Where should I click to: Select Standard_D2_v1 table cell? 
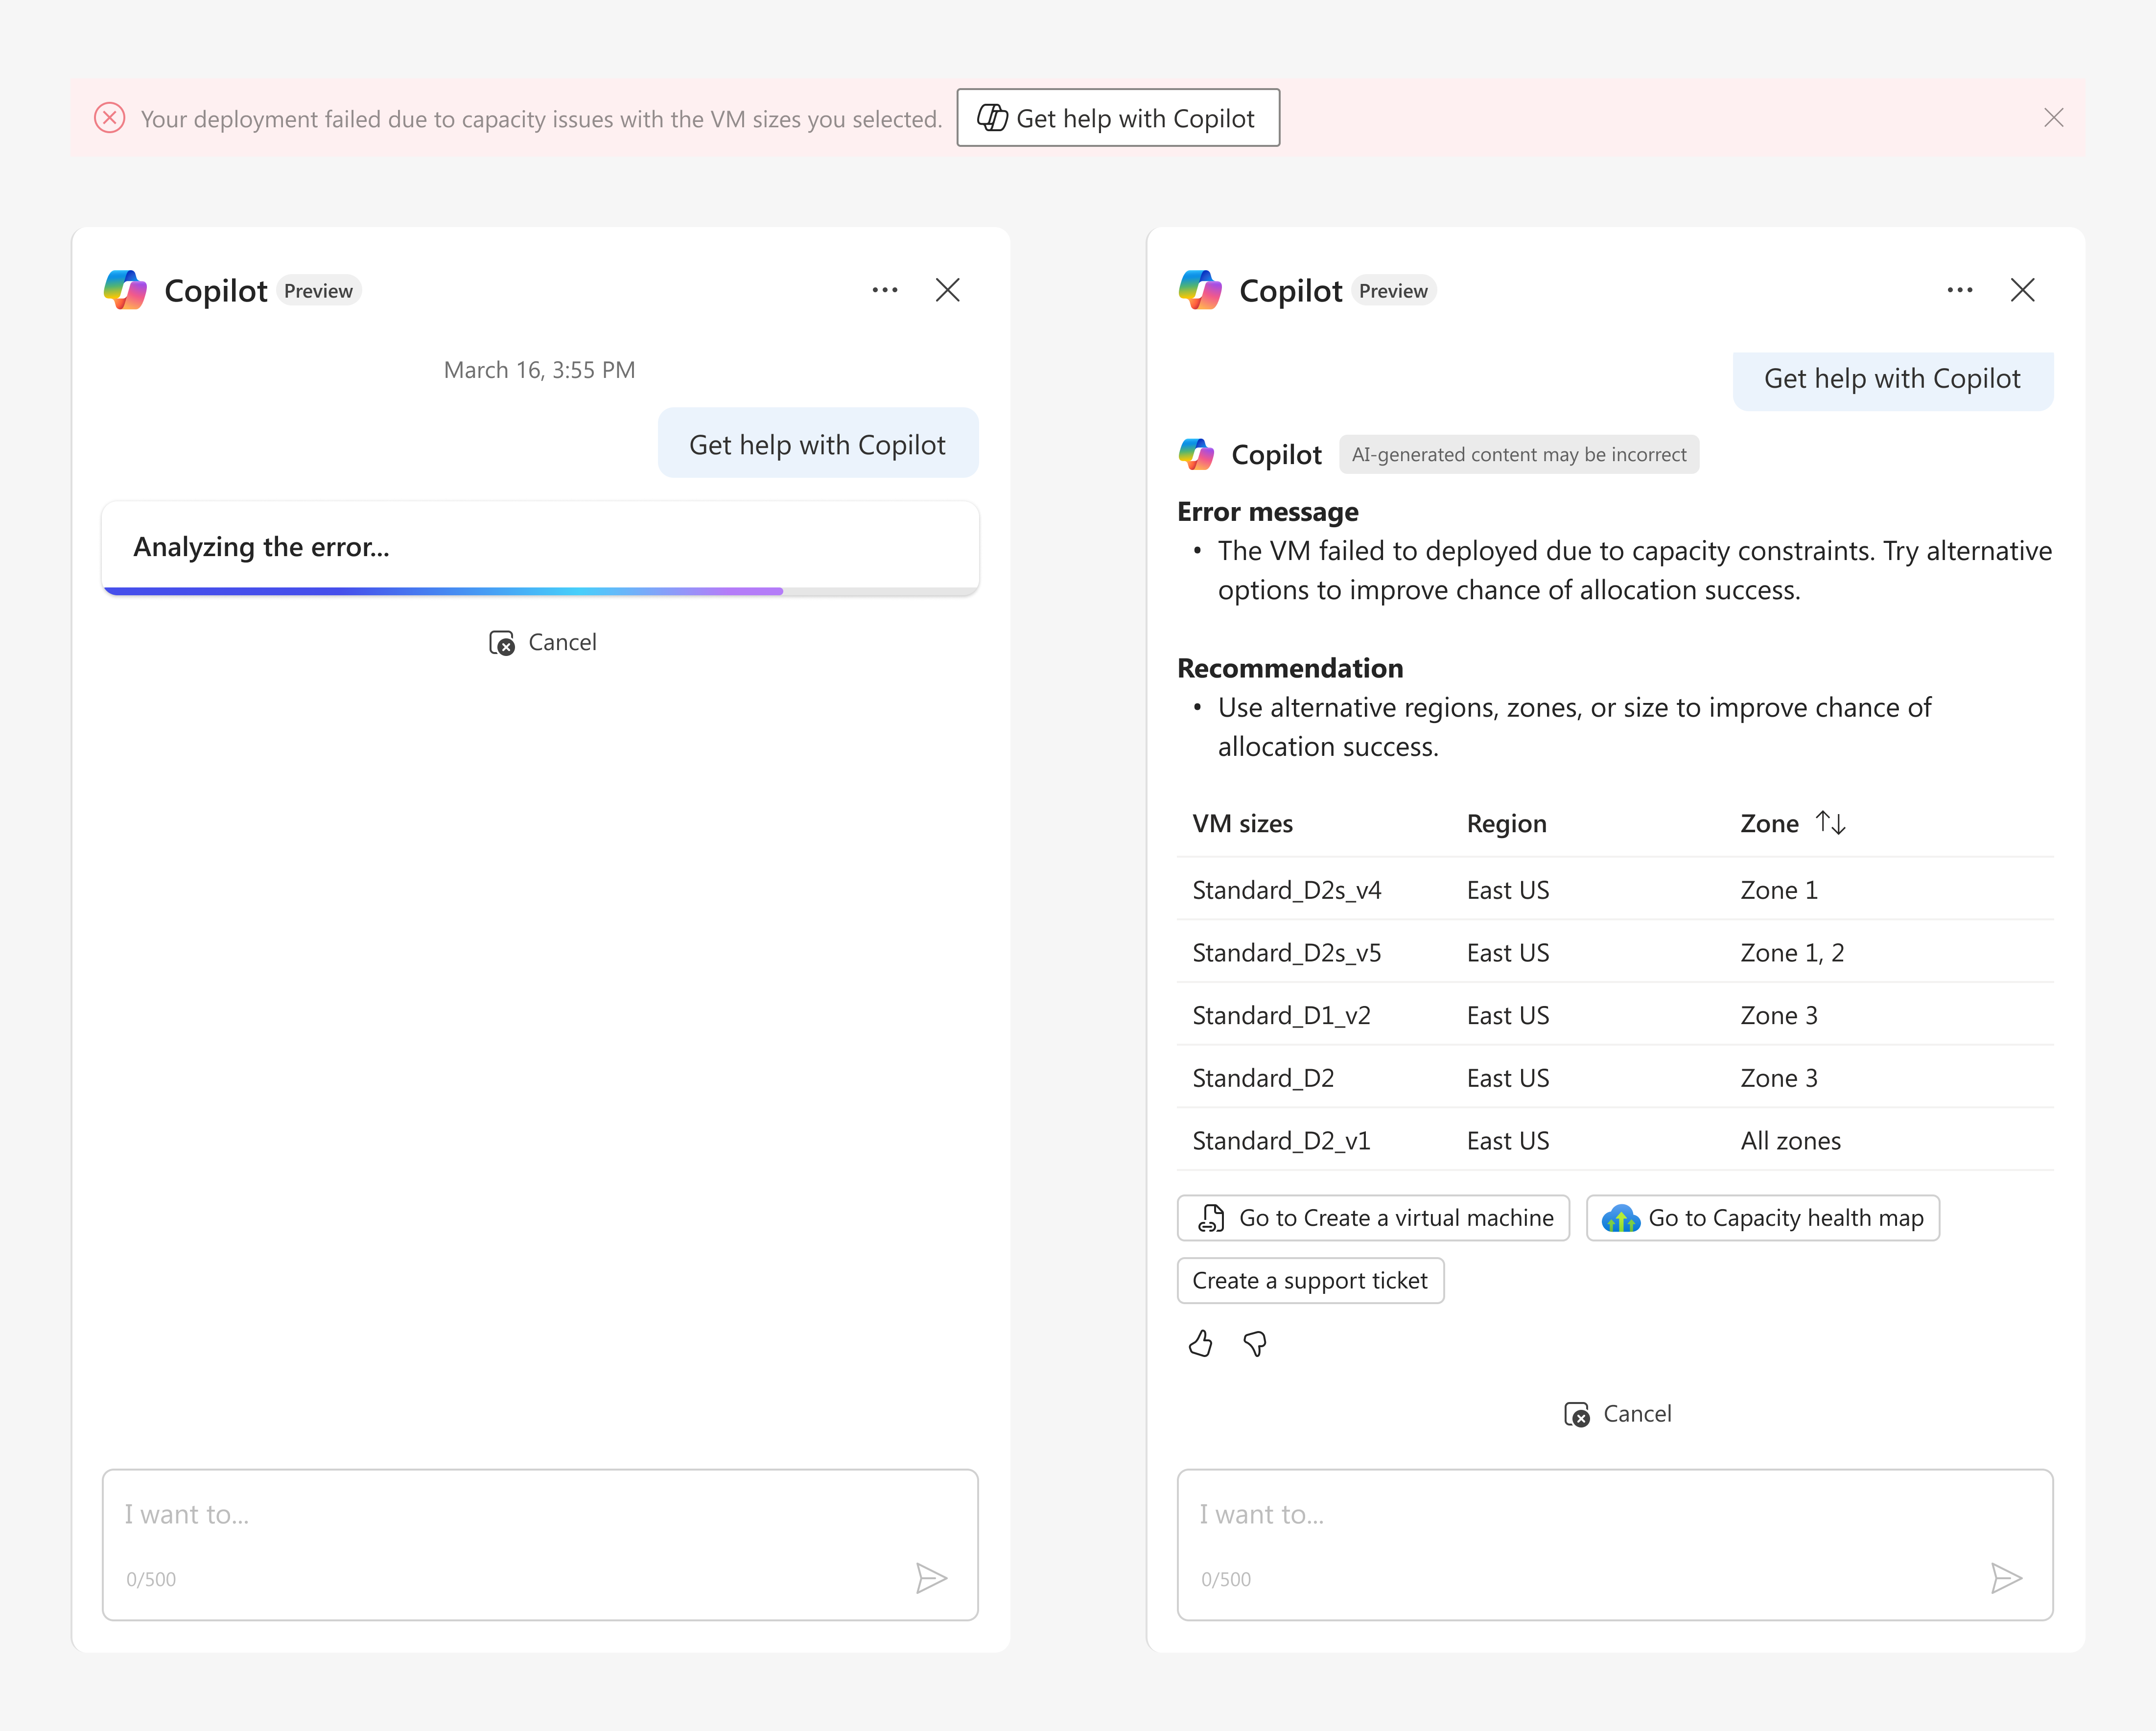click(x=1282, y=1141)
